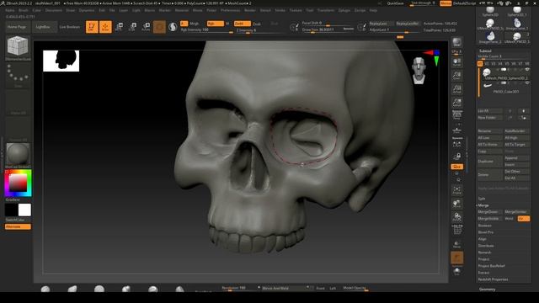Click the Actual size icon
This screenshot has width=539, height=303.
click(456, 89)
